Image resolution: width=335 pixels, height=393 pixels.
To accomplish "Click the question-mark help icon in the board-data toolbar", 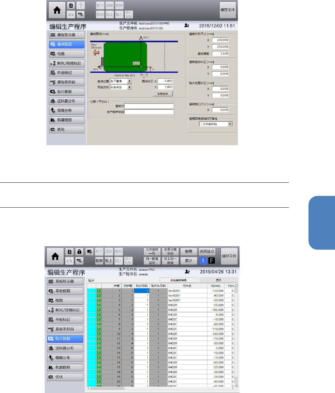I will 81,6.
